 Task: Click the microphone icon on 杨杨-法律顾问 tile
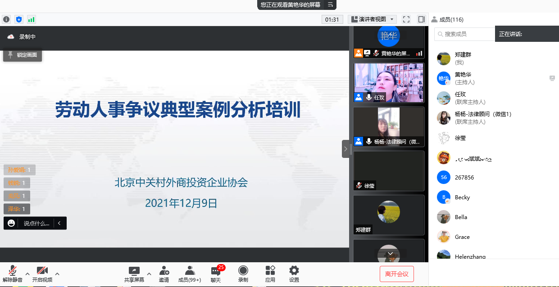(369, 141)
